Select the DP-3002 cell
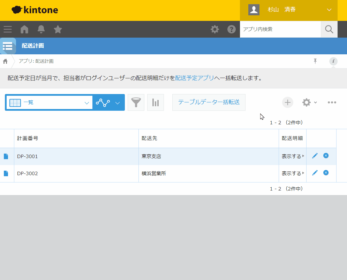Image resolution: width=347 pixels, height=280 pixels. point(76,173)
